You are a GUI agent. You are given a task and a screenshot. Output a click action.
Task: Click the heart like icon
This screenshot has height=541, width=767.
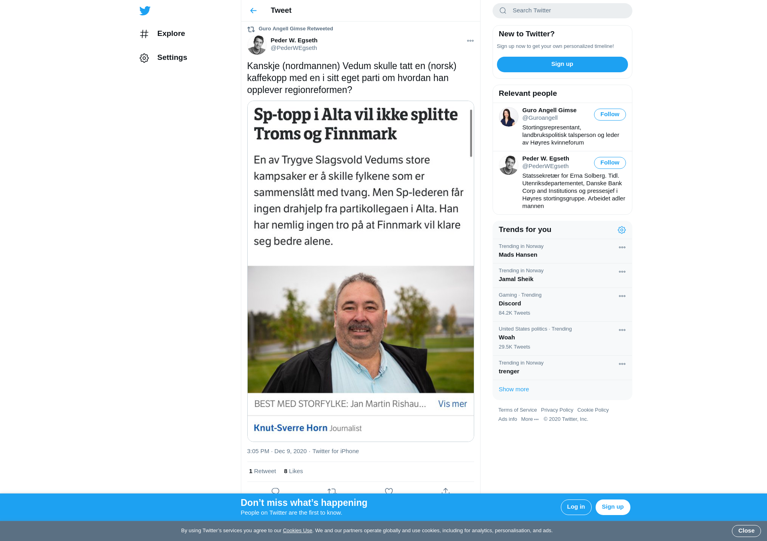click(389, 491)
